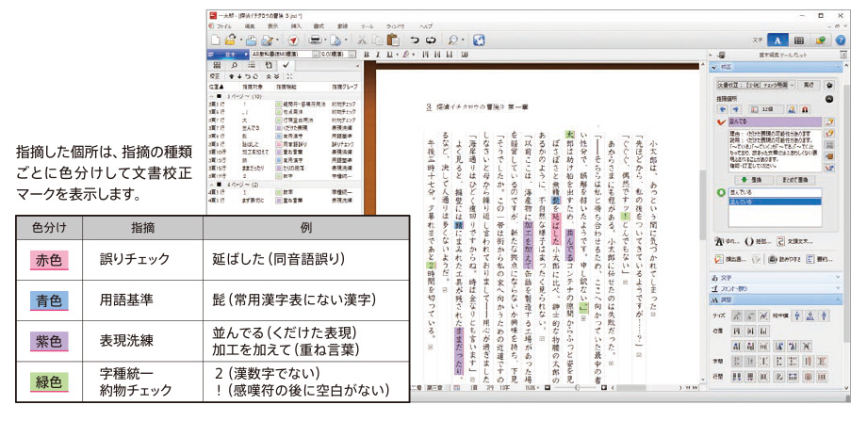The image size is (867, 421).
Task: Redo the action in the main toolbar
Action: pos(431,40)
